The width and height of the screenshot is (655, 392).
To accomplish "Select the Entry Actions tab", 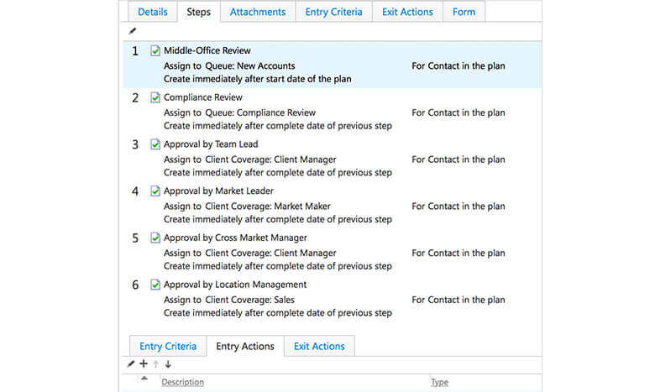I will tap(245, 346).
